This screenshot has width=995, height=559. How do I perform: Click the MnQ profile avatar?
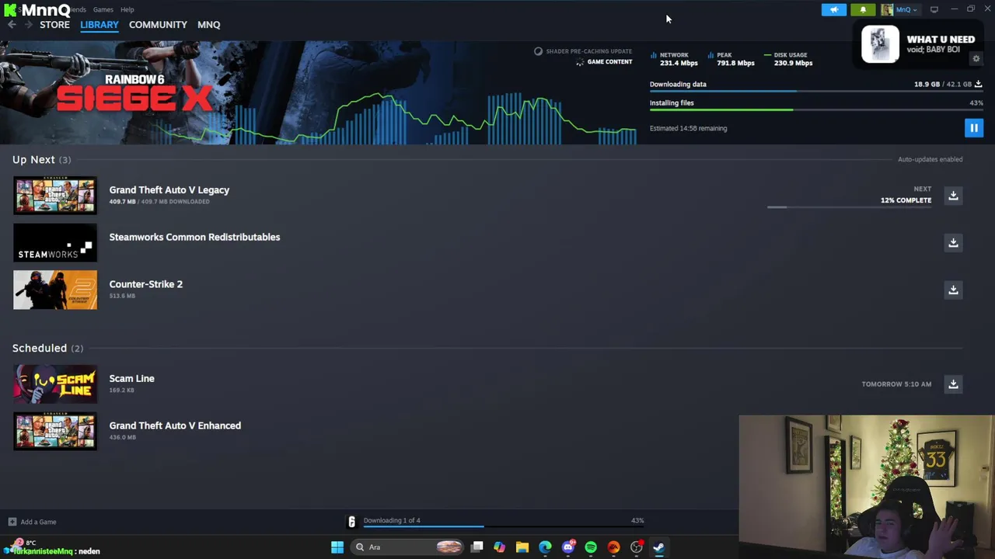click(887, 9)
